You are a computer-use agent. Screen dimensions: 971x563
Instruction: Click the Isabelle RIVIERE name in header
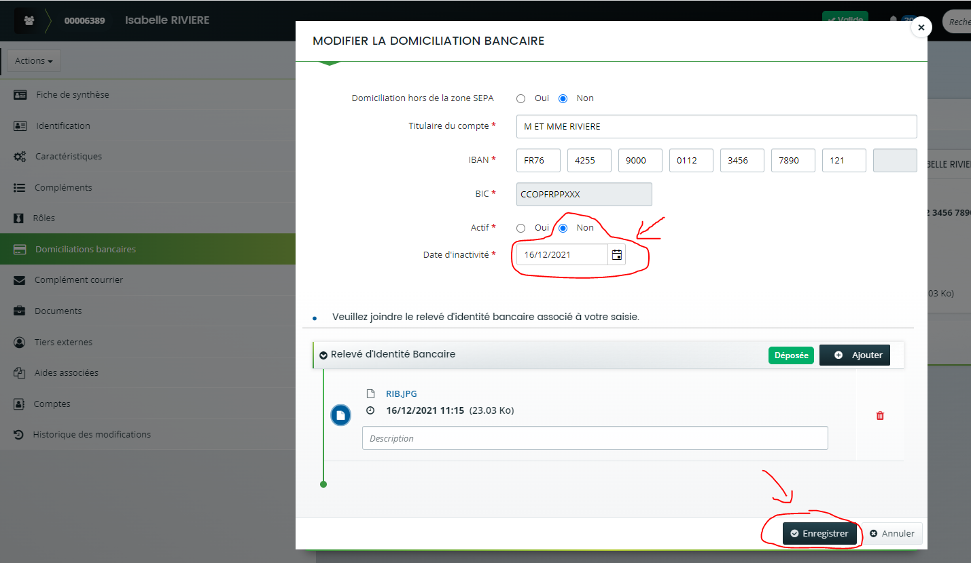pyautogui.click(x=167, y=20)
